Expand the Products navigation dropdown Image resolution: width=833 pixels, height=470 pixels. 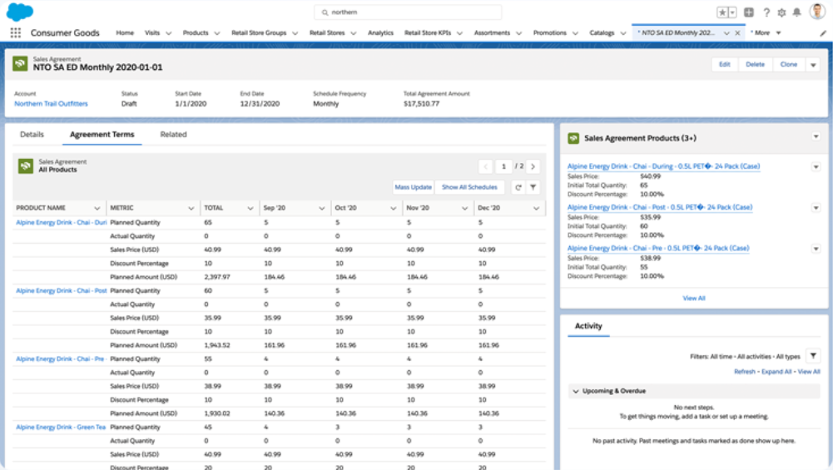216,32
